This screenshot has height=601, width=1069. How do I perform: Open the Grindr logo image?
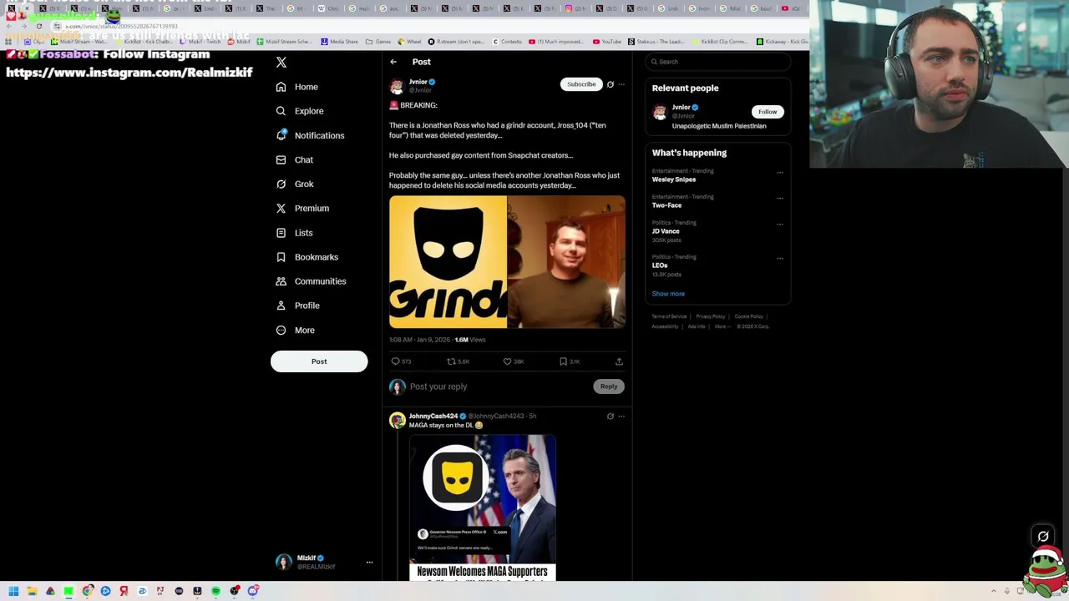pos(448,261)
